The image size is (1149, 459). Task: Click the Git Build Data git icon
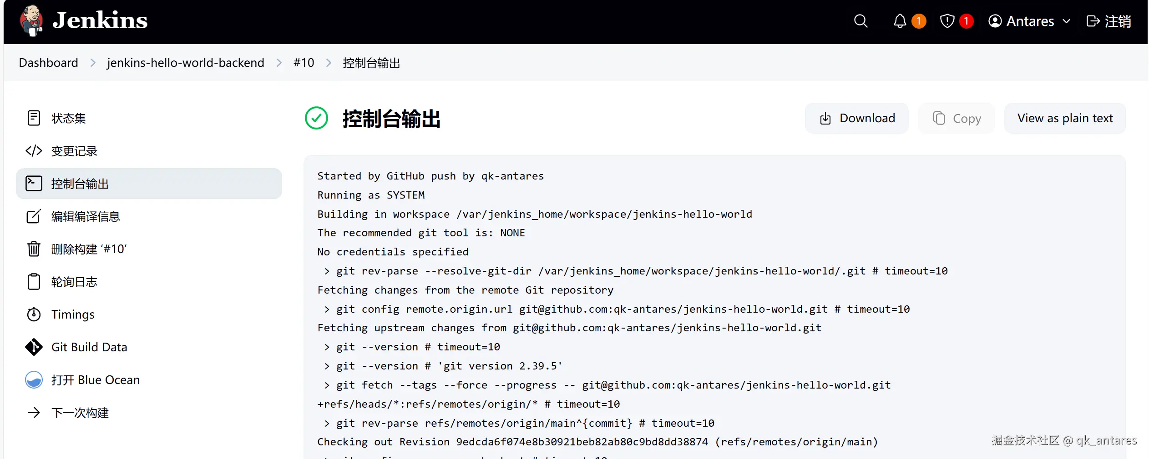click(x=34, y=347)
